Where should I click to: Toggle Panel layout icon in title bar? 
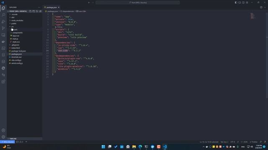tap(240, 2)
